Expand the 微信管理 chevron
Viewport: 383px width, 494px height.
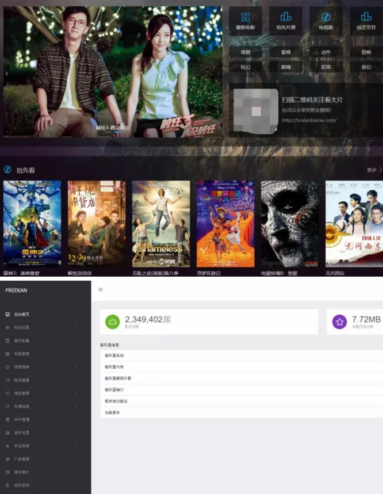click(x=77, y=393)
